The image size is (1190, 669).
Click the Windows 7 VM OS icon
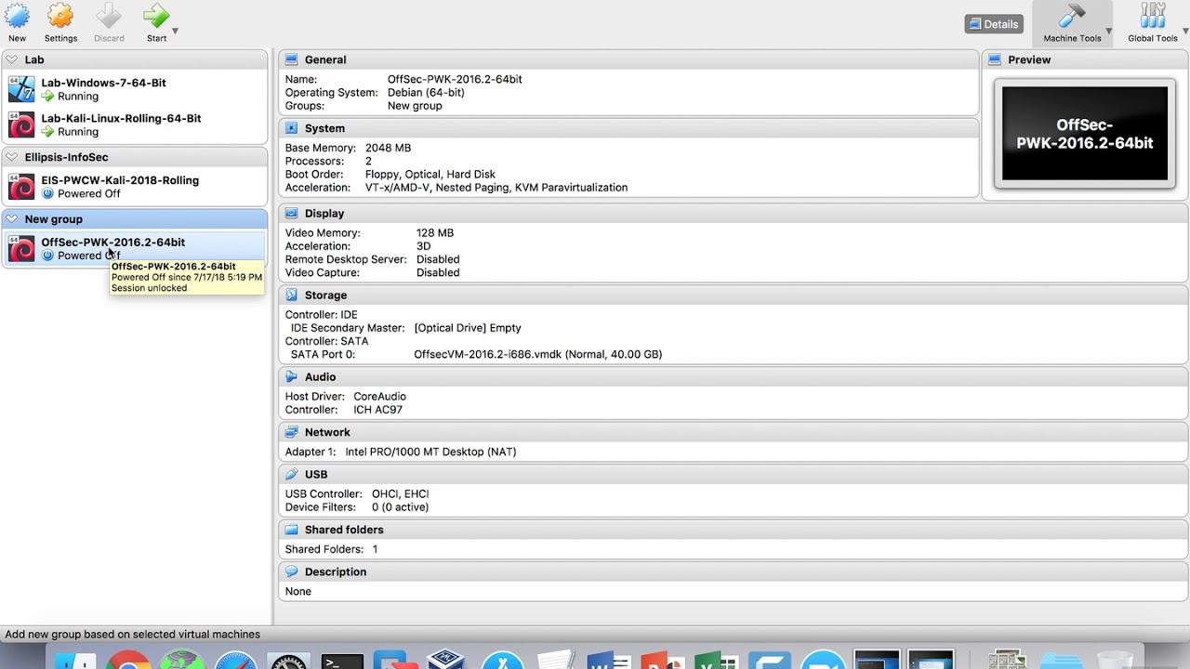click(21, 89)
